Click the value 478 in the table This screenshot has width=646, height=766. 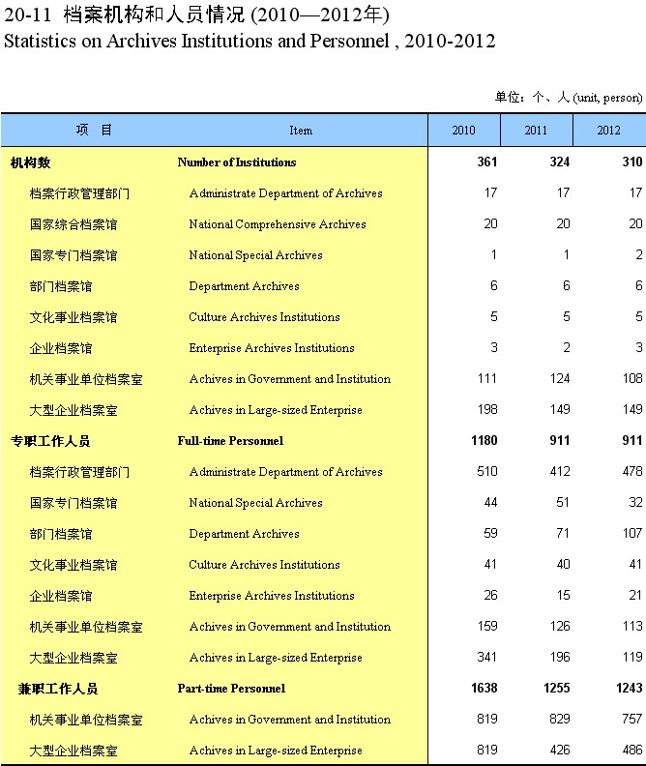pyautogui.click(x=632, y=471)
